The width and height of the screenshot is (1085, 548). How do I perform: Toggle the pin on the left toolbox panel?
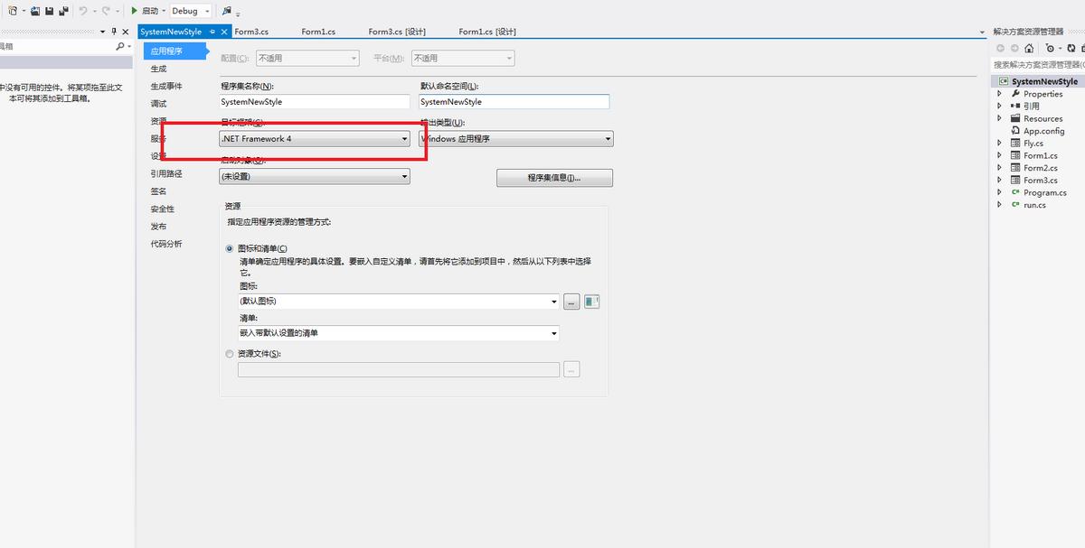[115, 30]
